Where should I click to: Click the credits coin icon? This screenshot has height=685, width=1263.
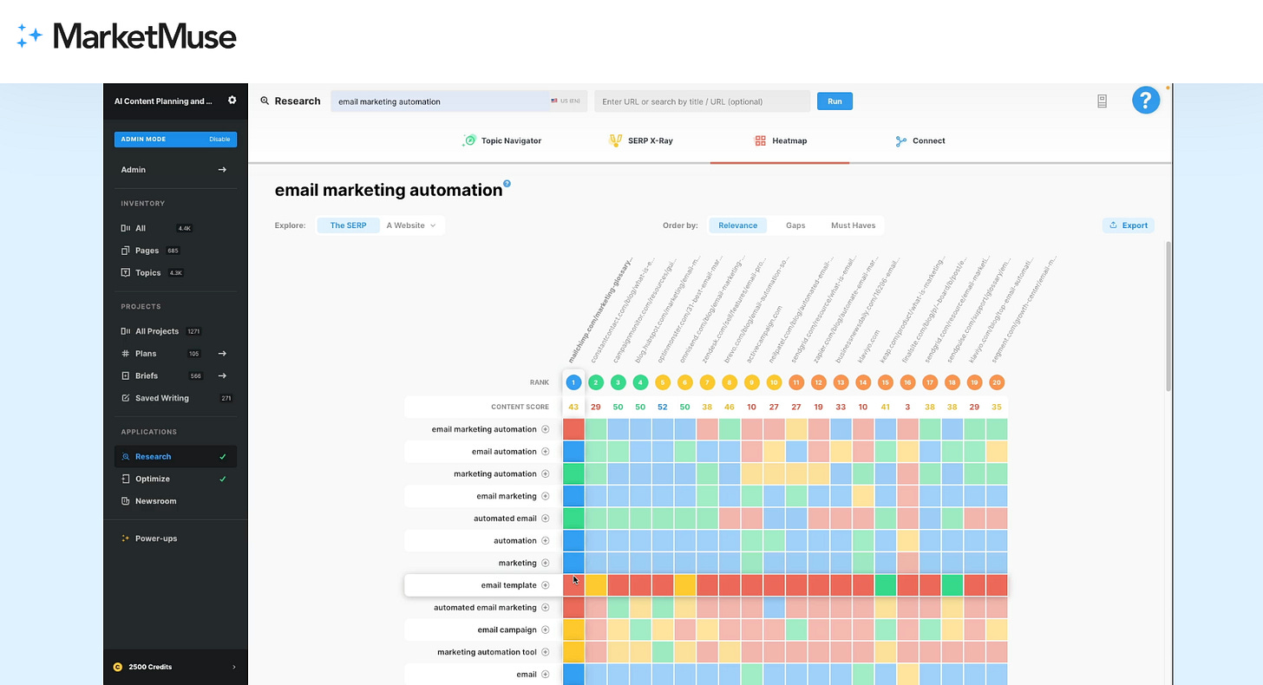[118, 667]
